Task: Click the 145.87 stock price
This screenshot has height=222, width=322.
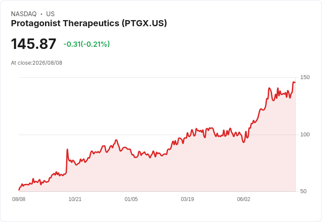Action: pyautogui.click(x=34, y=44)
